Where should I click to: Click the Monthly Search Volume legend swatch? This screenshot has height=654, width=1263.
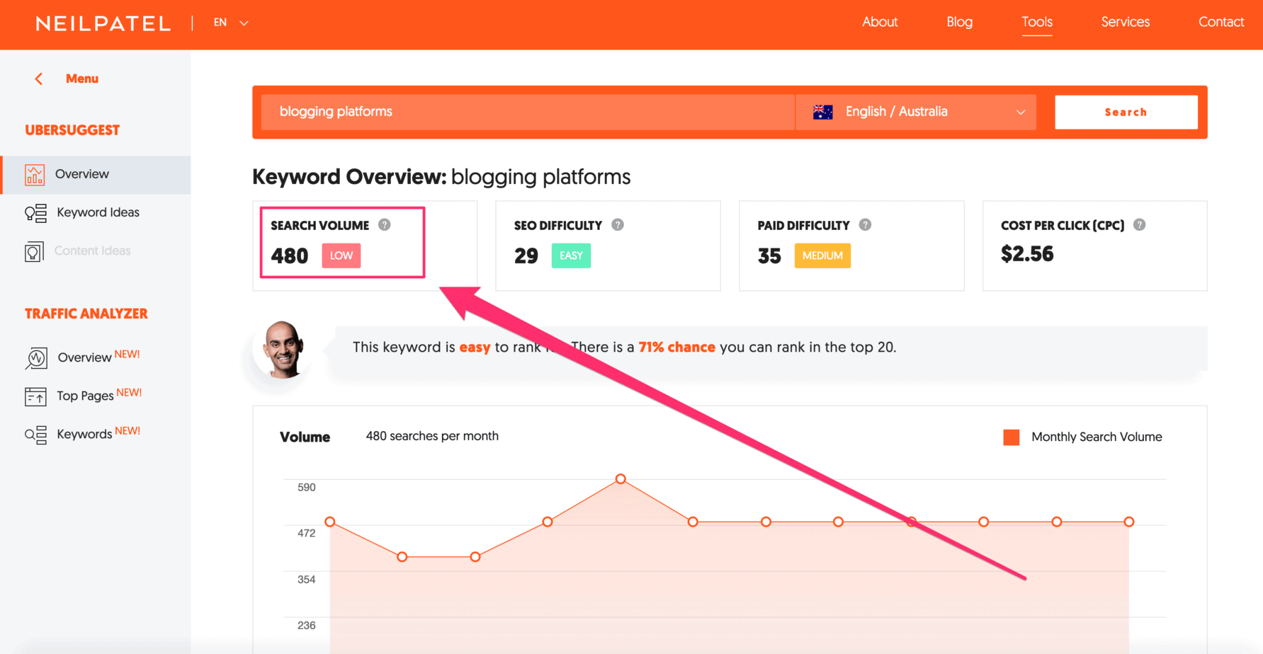[x=1011, y=437]
